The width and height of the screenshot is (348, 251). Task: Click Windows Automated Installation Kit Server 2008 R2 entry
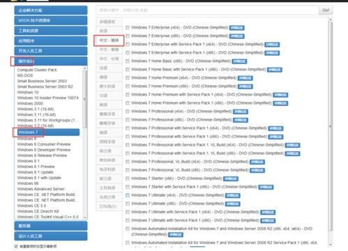(222, 231)
